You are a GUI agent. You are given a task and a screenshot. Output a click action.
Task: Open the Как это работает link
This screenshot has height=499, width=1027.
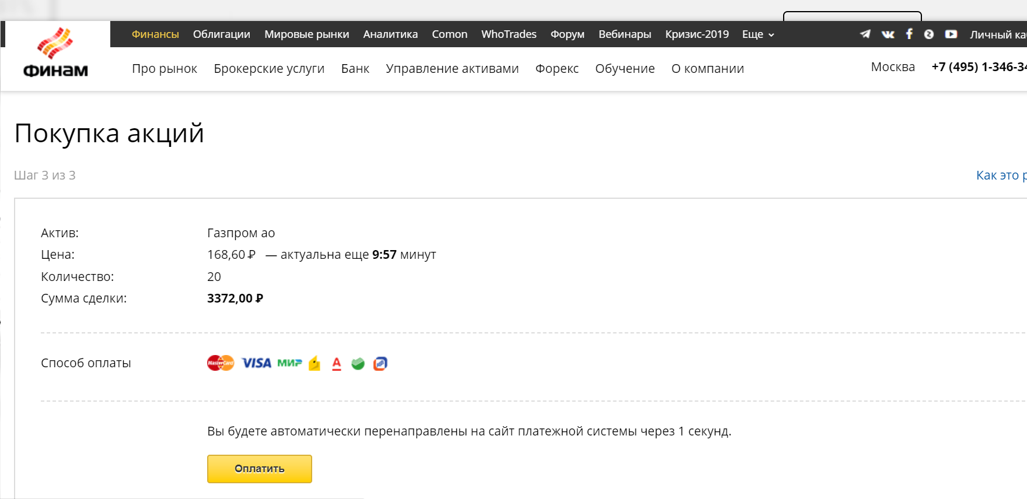pyautogui.click(x=1001, y=175)
